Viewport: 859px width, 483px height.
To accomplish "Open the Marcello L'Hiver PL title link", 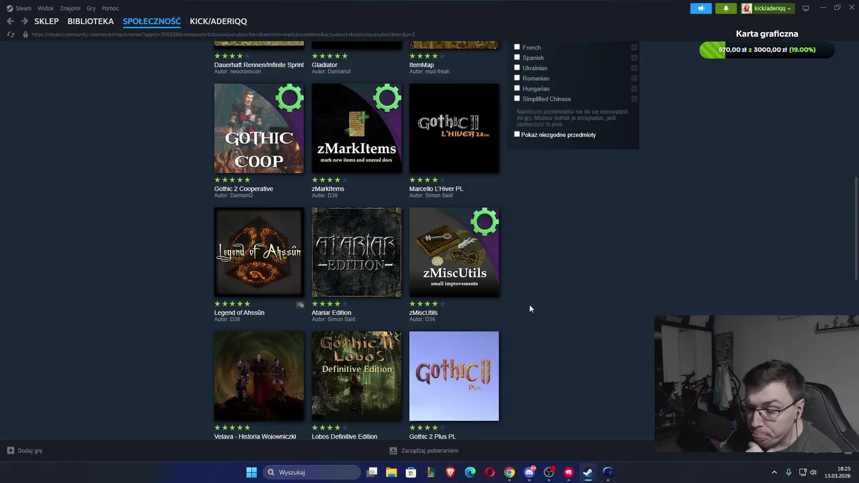I will coord(436,189).
